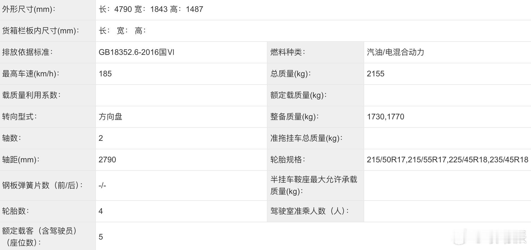Screen dimensions: 531x250
Task: Click the 额定载质量(kg) label
Action: coord(298,95)
